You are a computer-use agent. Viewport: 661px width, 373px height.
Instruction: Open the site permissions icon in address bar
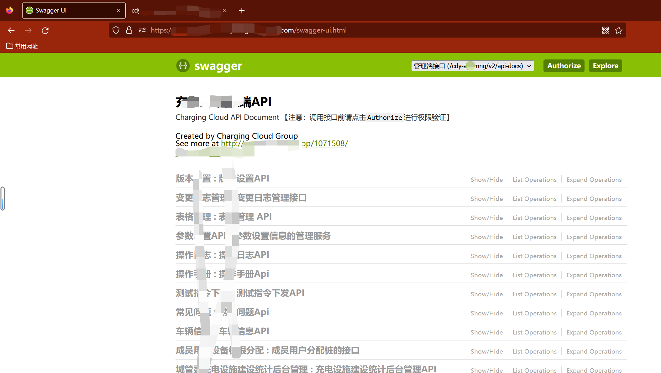pyautogui.click(x=142, y=30)
